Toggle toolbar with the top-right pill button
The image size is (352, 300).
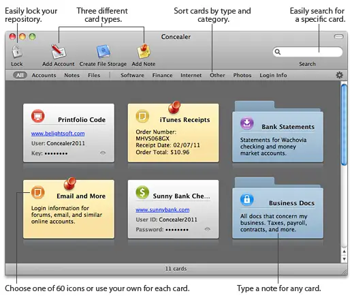point(338,37)
